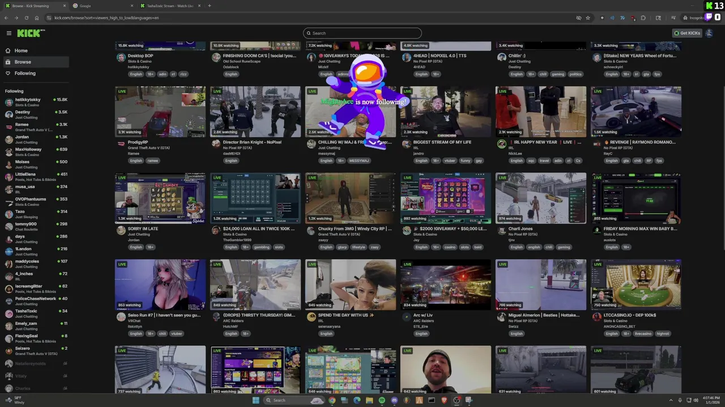
Task: Open channel name ANONCASINO_BET
Action: click(620, 326)
